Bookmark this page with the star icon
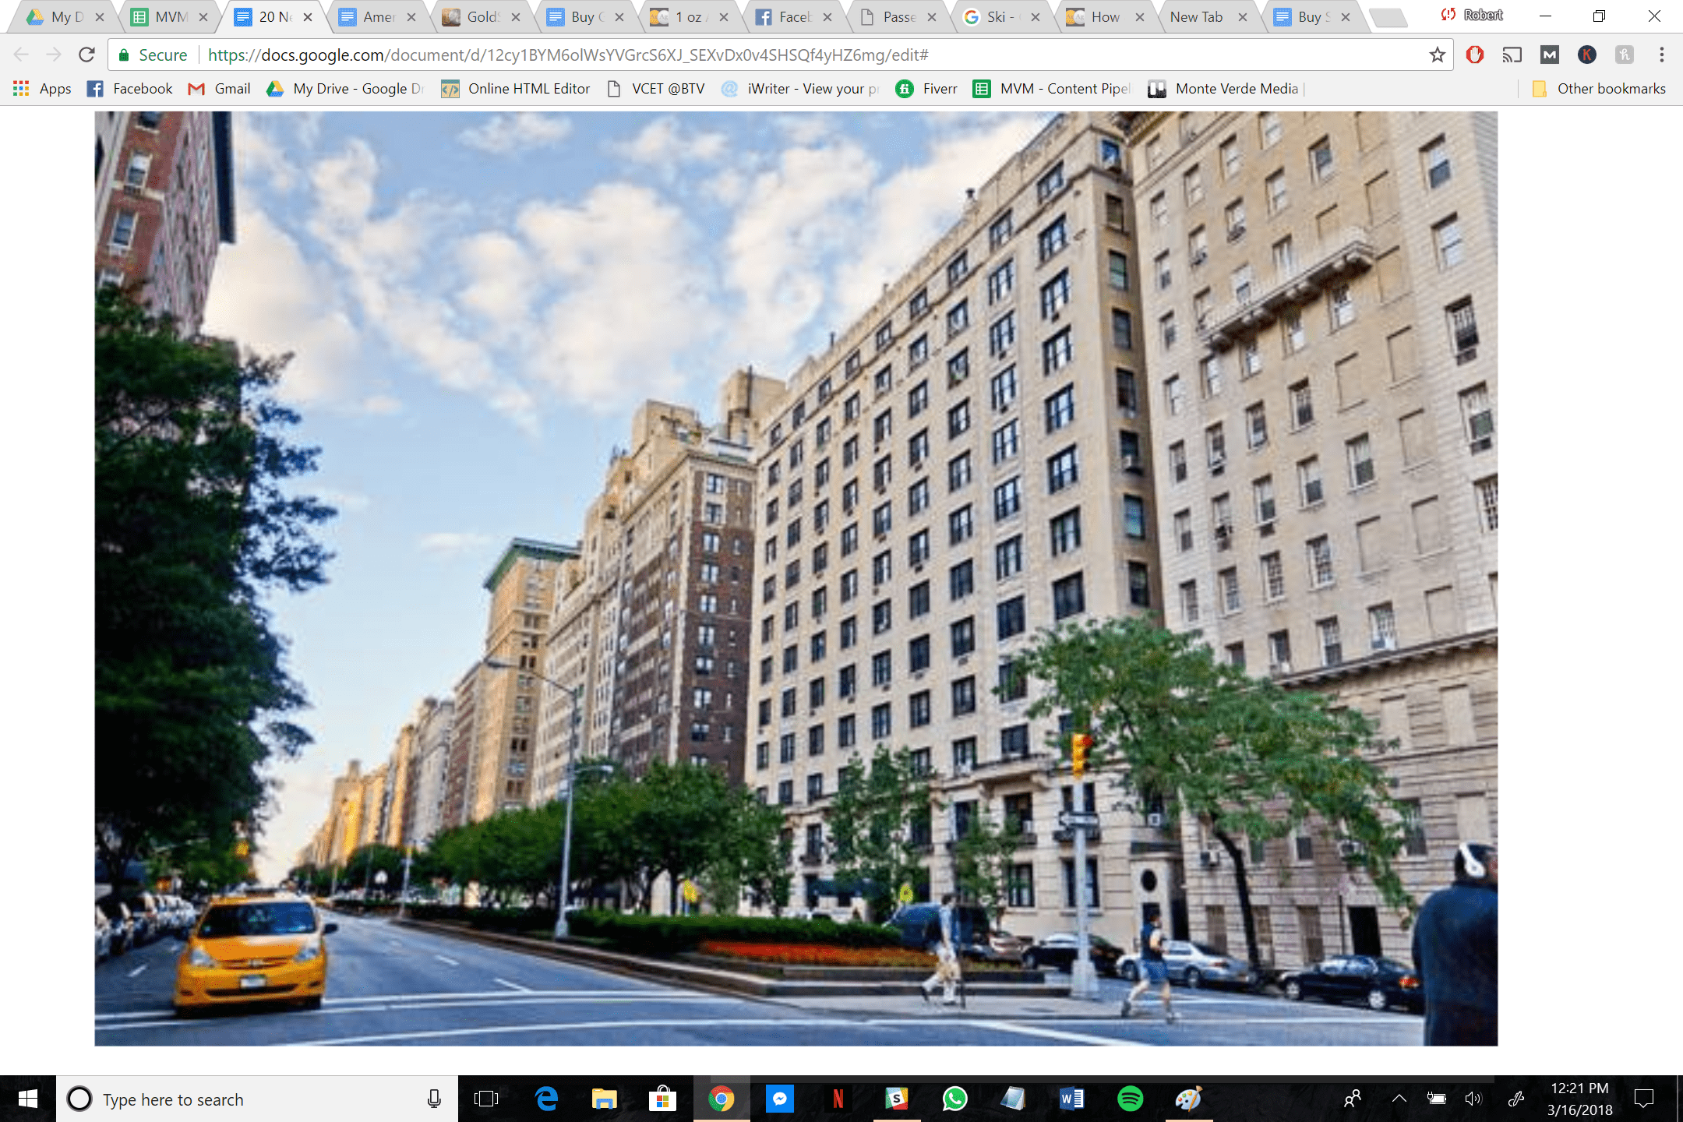 coord(1437,55)
